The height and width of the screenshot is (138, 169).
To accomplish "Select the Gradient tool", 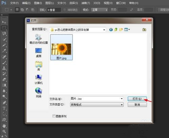I will pos(4,85).
